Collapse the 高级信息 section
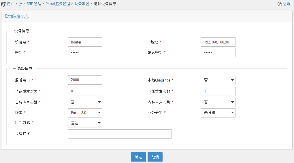This screenshot has width=294, height=163. tap(15, 68)
